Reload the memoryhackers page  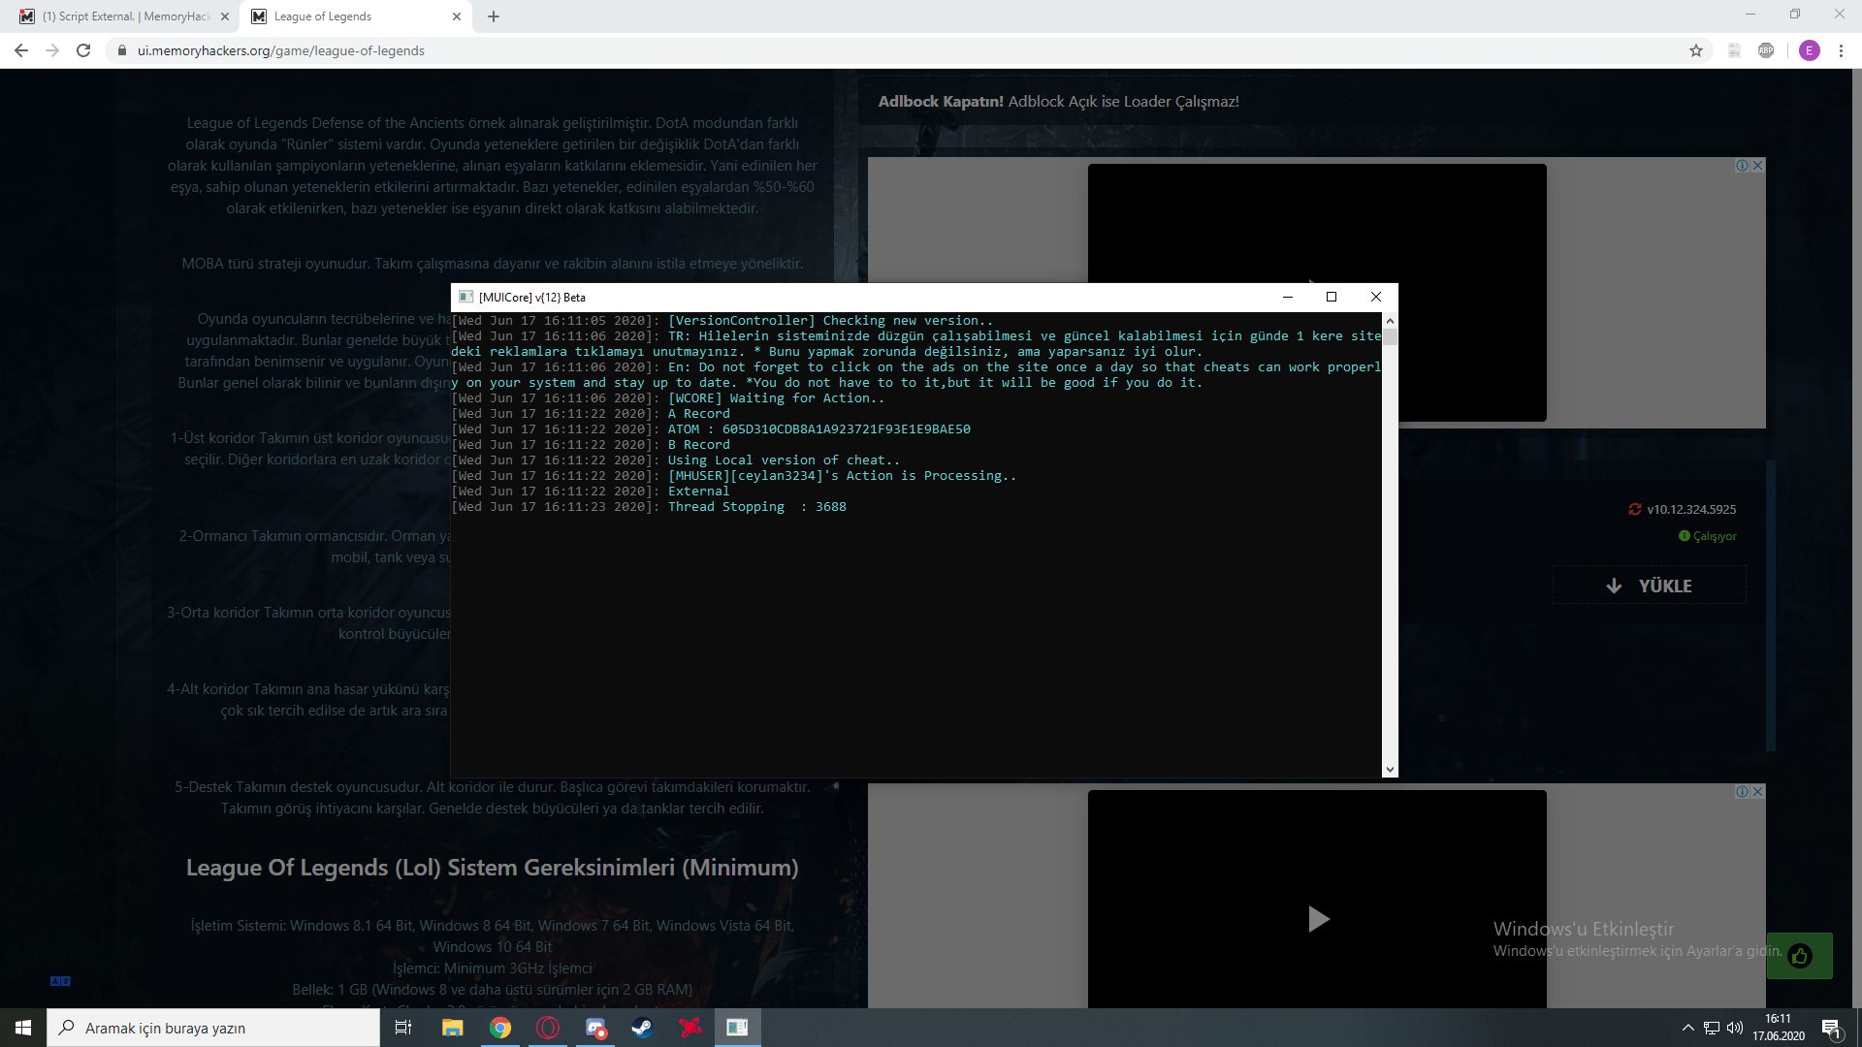pyautogui.click(x=83, y=50)
